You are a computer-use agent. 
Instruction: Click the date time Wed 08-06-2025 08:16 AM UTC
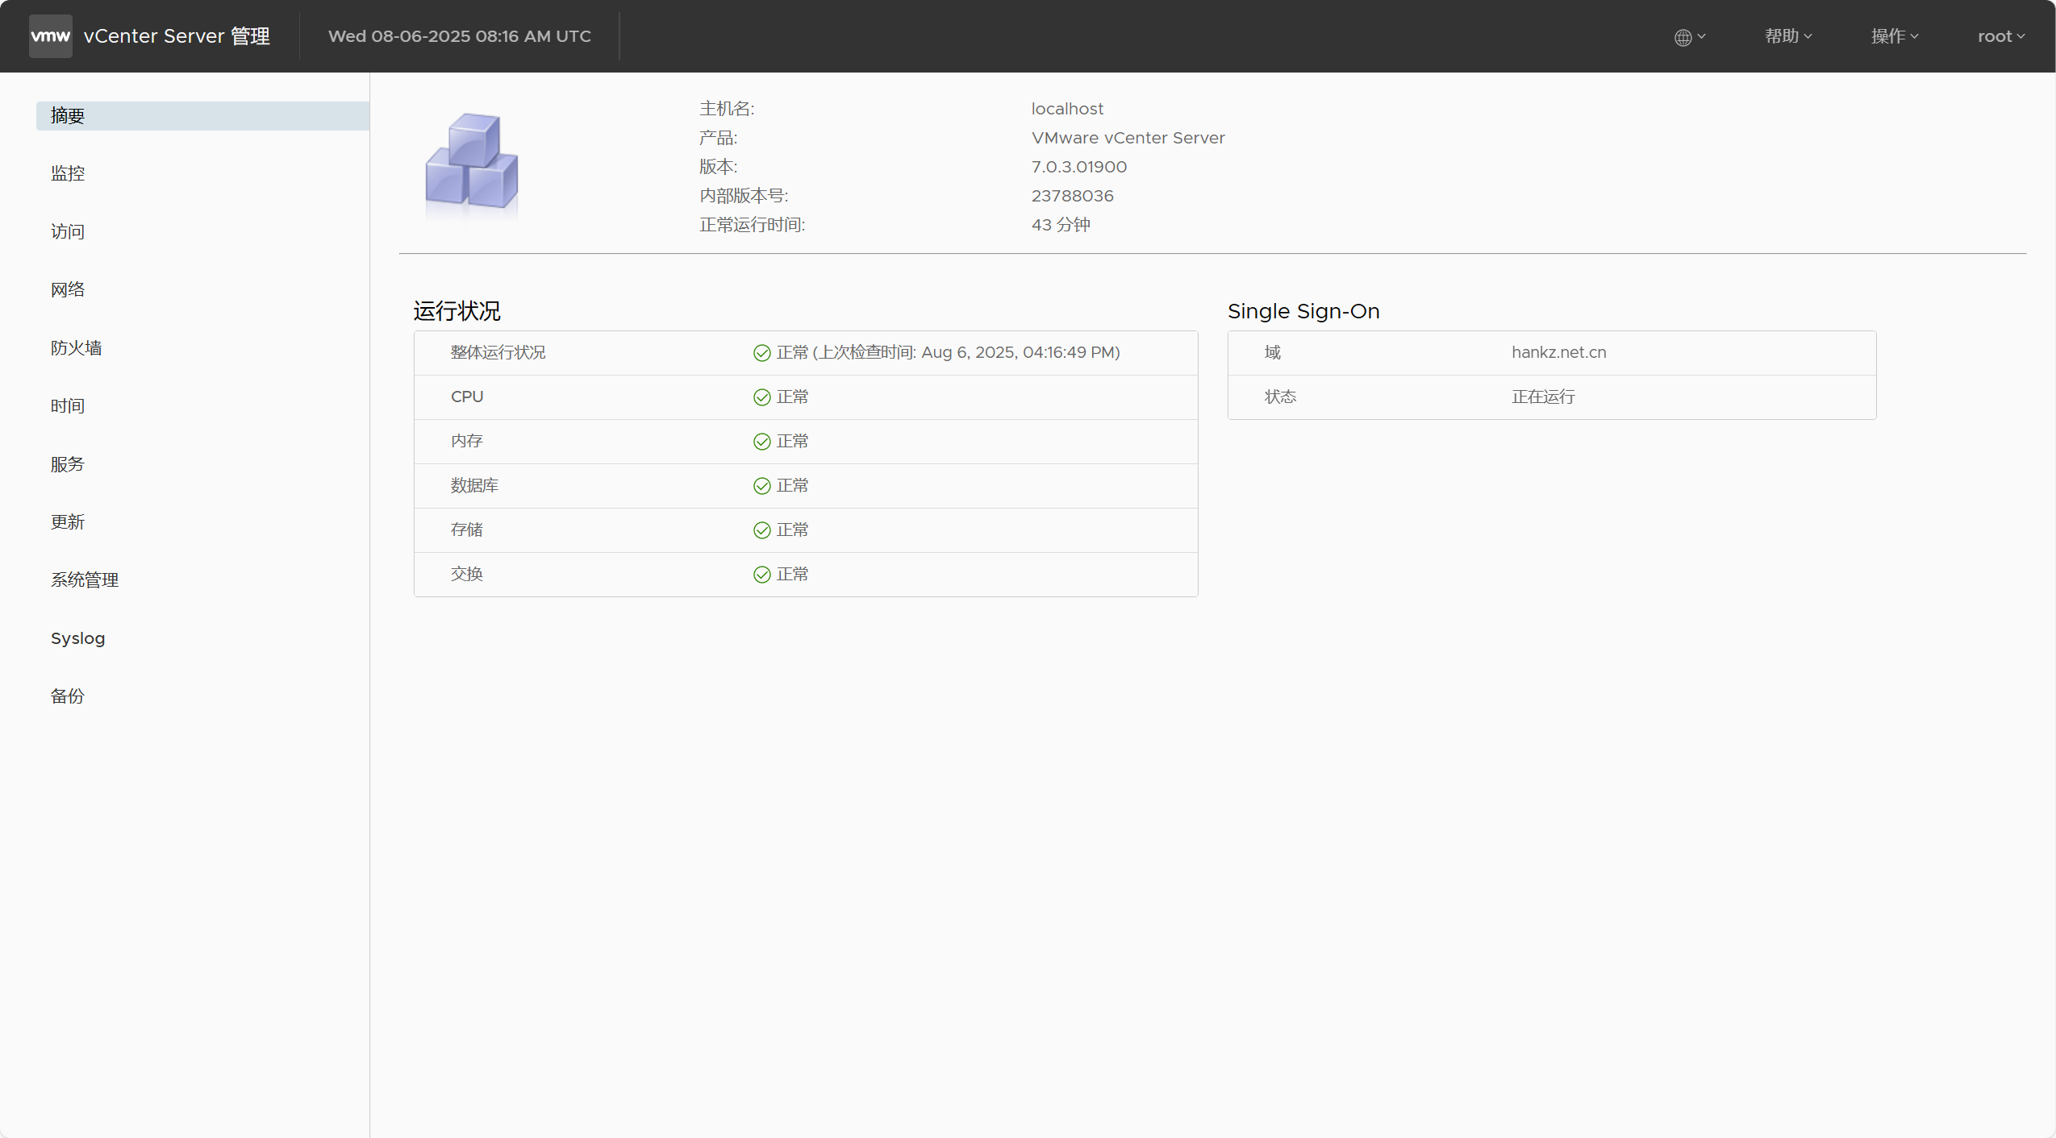point(460,36)
